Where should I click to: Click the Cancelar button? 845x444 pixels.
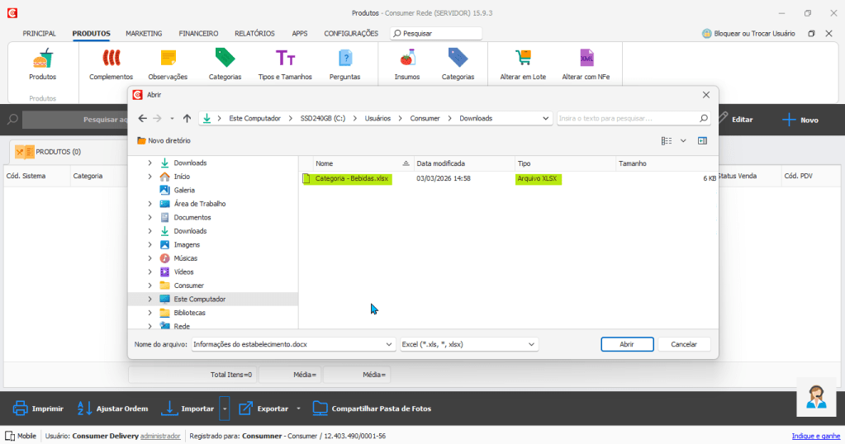[x=684, y=344]
